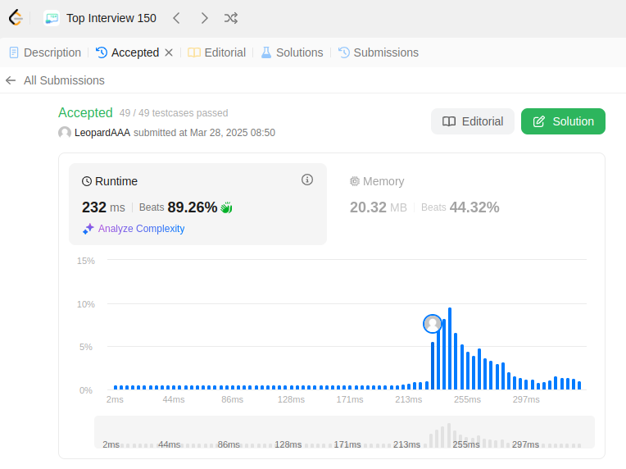Click the back arrow beside All Submissions
Viewport: 626px width, 469px height.
click(11, 80)
